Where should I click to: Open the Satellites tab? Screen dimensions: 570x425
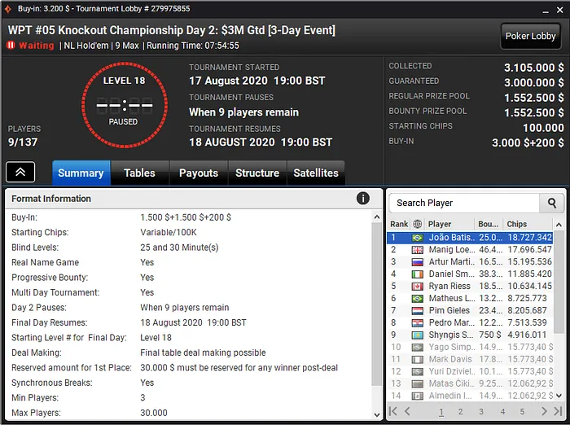tap(316, 173)
